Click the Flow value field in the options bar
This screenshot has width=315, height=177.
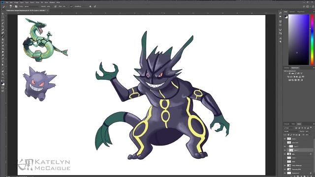(x=64, y=6)
